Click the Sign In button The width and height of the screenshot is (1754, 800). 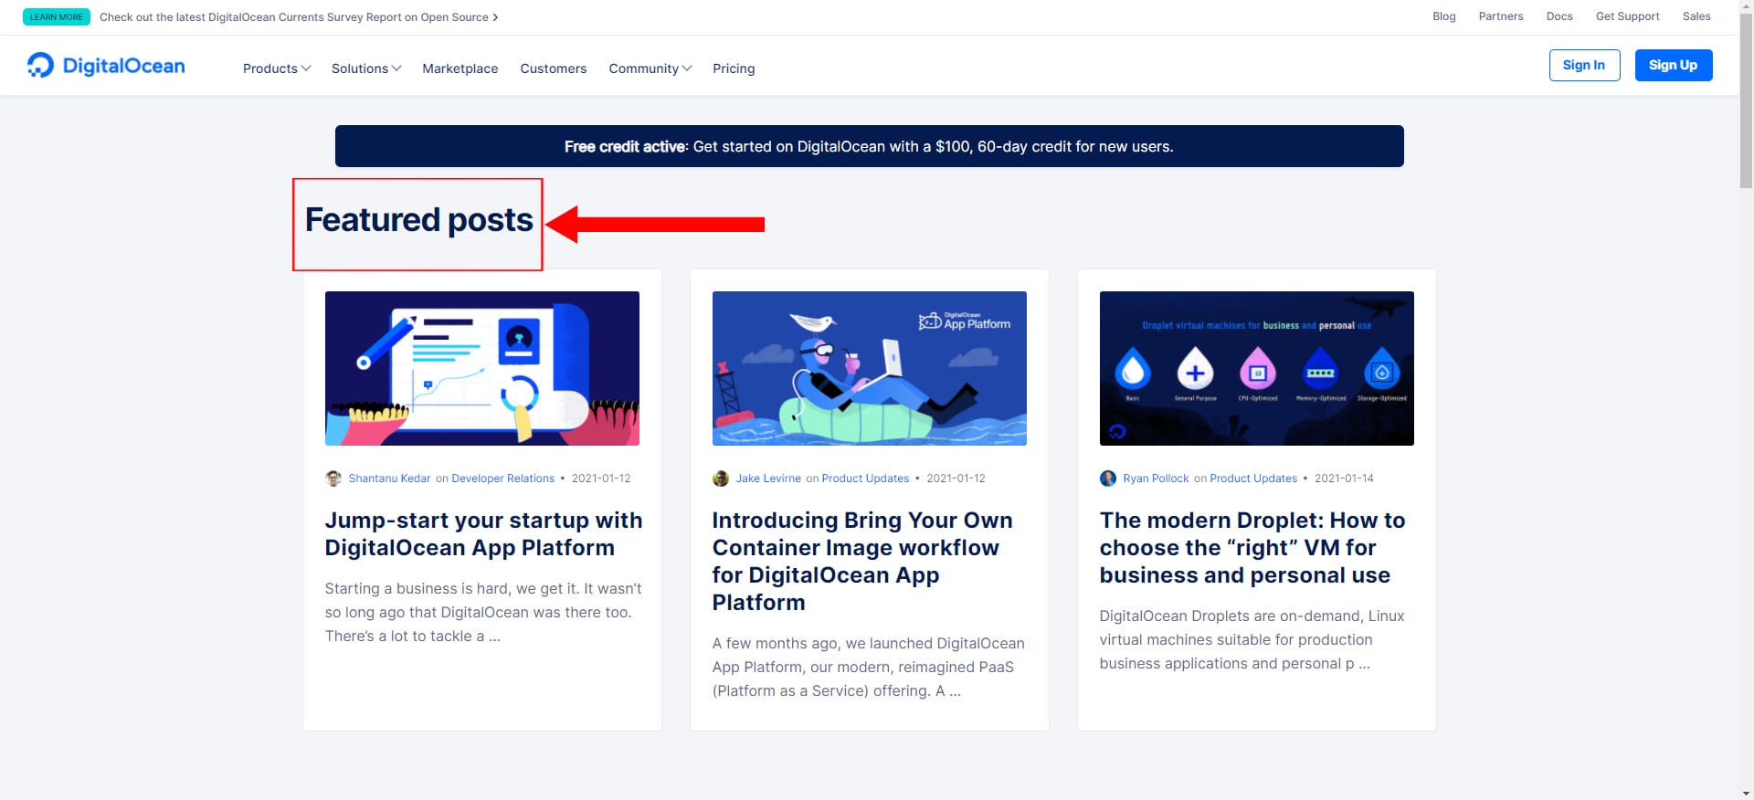pyautogui.click(x=1584, y=65)
